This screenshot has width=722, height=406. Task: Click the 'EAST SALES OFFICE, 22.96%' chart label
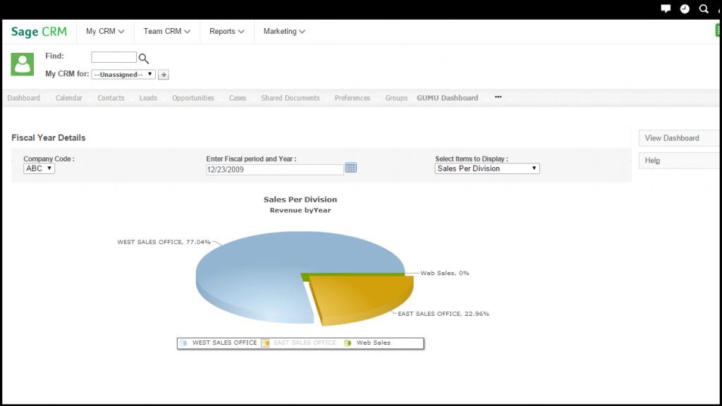(443, 314)
